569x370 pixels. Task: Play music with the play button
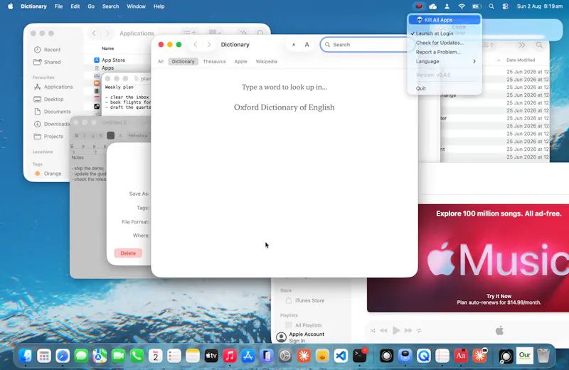(396, 330)
